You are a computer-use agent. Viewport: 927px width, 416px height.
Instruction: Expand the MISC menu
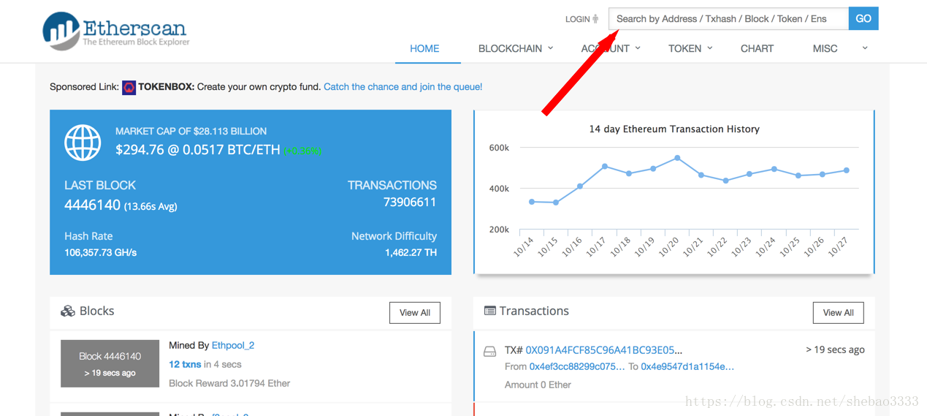[x=840, y=48]
